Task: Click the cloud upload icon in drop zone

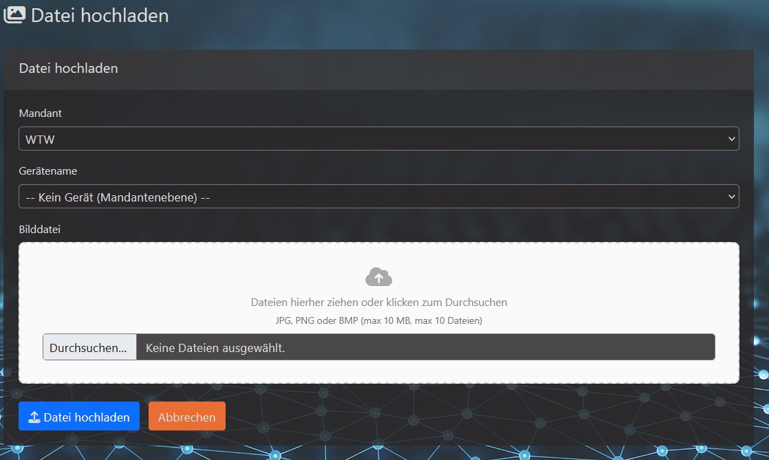Action: tap(378, 277)
